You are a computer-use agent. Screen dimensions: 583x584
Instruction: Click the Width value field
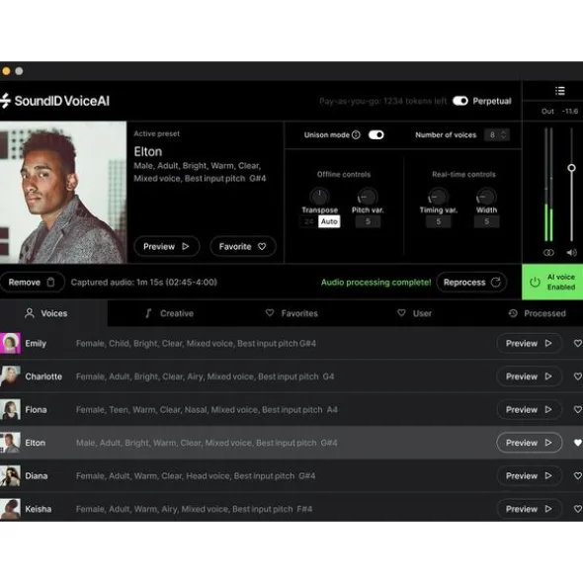[486, 221]
